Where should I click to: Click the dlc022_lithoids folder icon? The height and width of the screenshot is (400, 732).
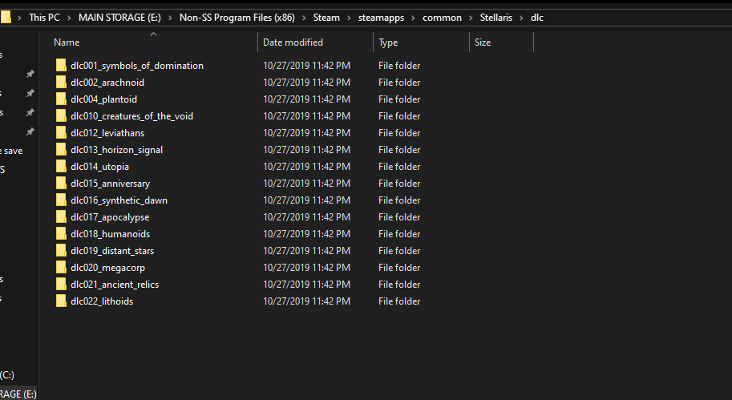pyautogui.click(x=62, y=301)
